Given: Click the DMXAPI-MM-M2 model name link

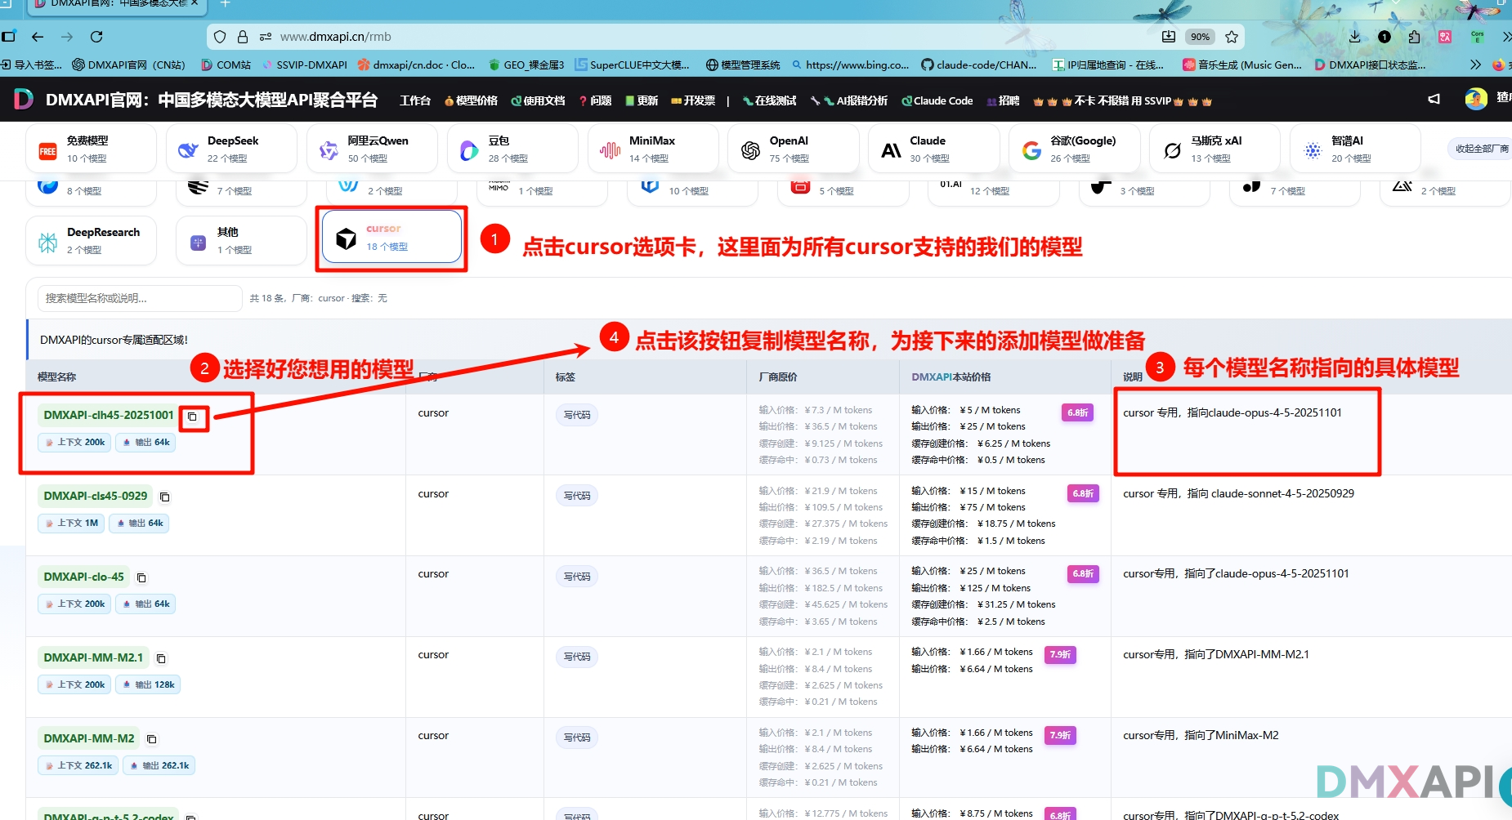Looking at the screenshot, I should (x=89, y=738).
